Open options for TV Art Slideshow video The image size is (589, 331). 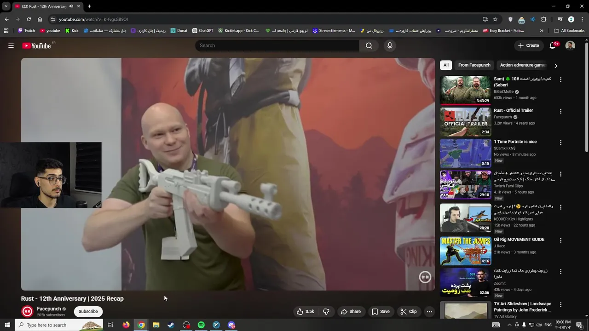pyautogui.click(x=560, y=305)
